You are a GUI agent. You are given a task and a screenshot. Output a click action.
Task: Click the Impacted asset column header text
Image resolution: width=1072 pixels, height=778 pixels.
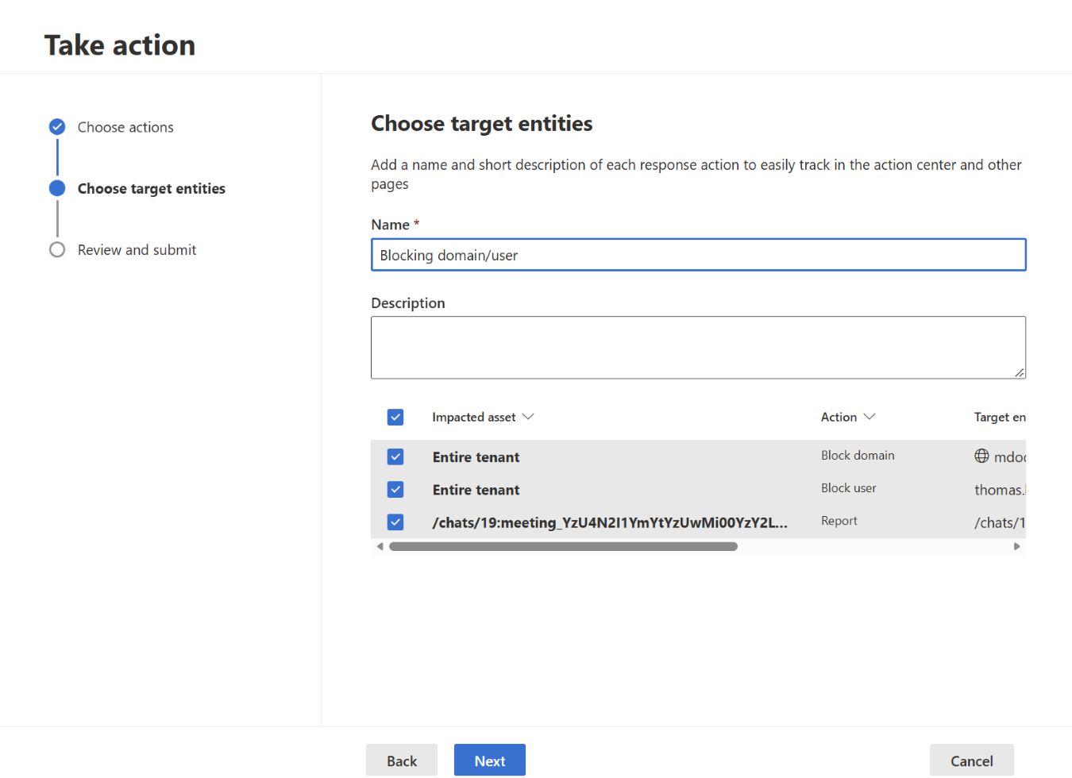(474, 417)
